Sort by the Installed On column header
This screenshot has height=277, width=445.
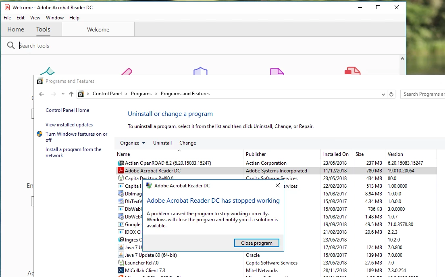(x=337, y=154)
